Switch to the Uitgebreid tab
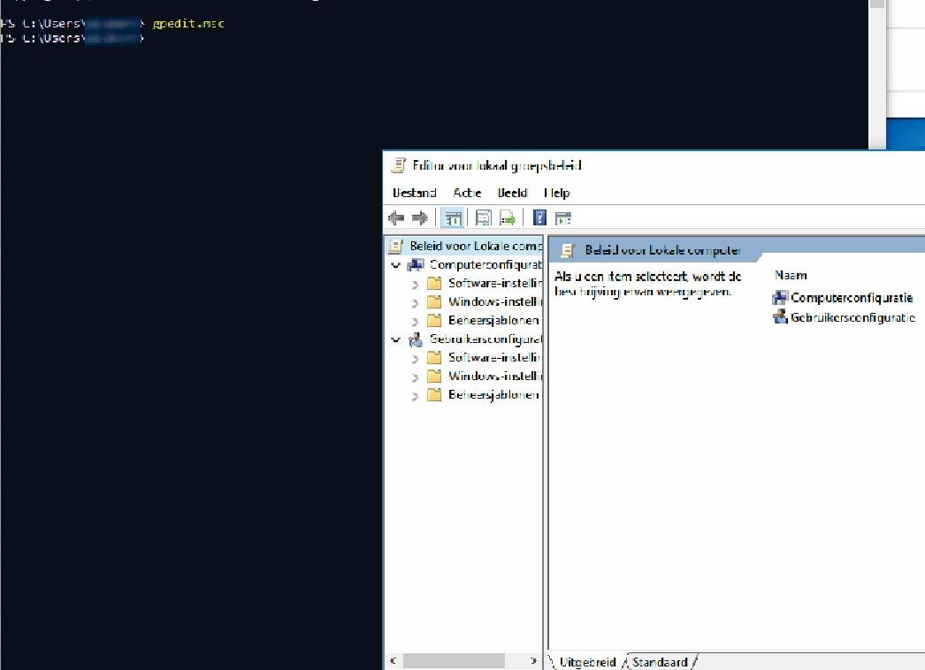Screen dimensions: 925x670 [587, 662]
